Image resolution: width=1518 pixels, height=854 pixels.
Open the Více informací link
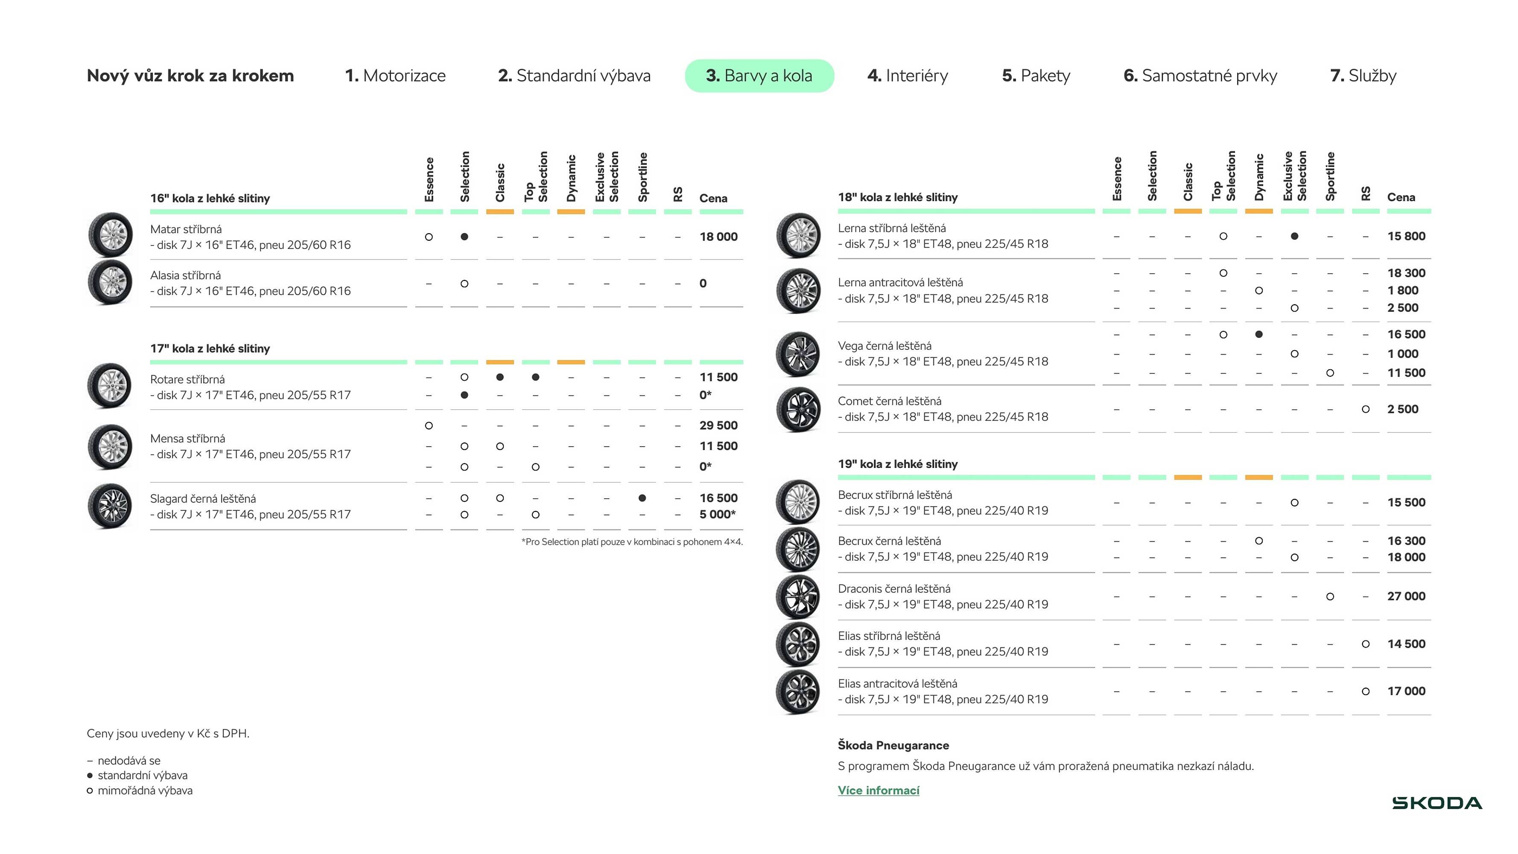pyautogui.click(x=878, y=790)
